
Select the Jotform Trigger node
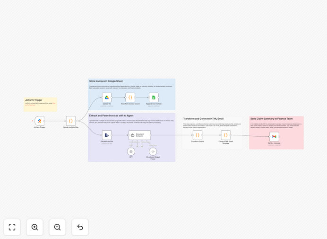click(39, 121)
